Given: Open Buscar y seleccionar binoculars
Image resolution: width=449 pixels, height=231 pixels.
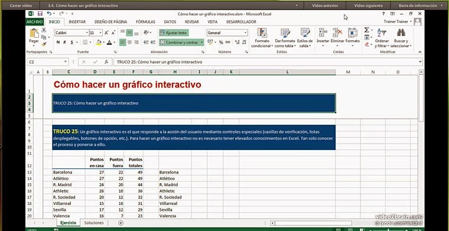Looking at the screenshot, I should [401, 38].
